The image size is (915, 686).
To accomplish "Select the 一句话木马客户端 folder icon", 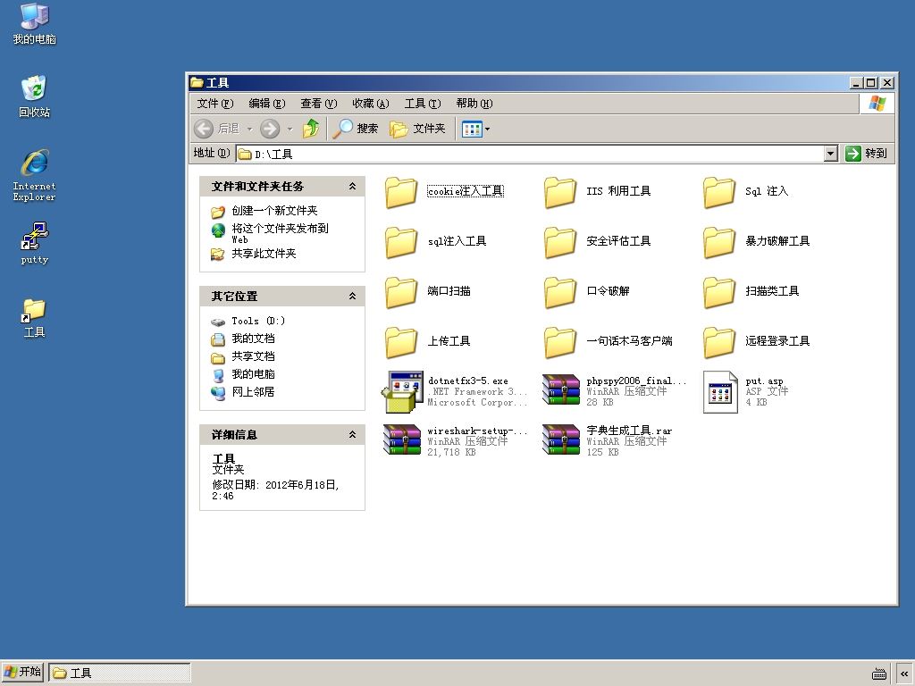I will point(560,342).
